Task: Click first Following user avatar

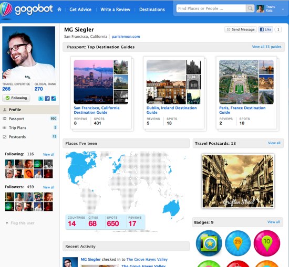Action: coord(9,164)
